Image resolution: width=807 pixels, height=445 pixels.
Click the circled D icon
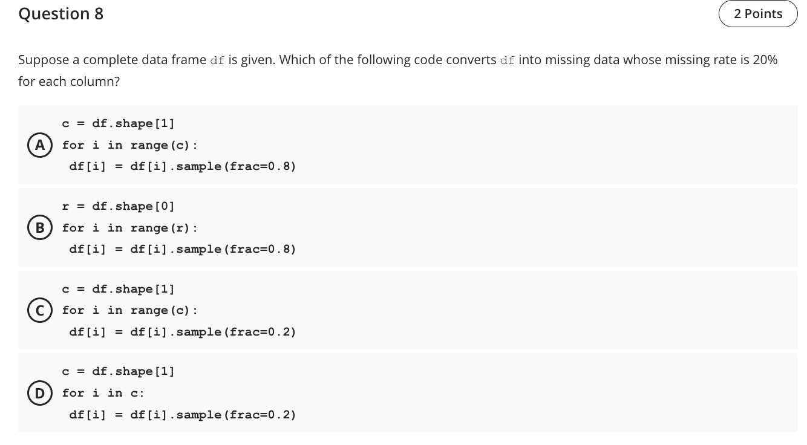[x=40, y=393]
